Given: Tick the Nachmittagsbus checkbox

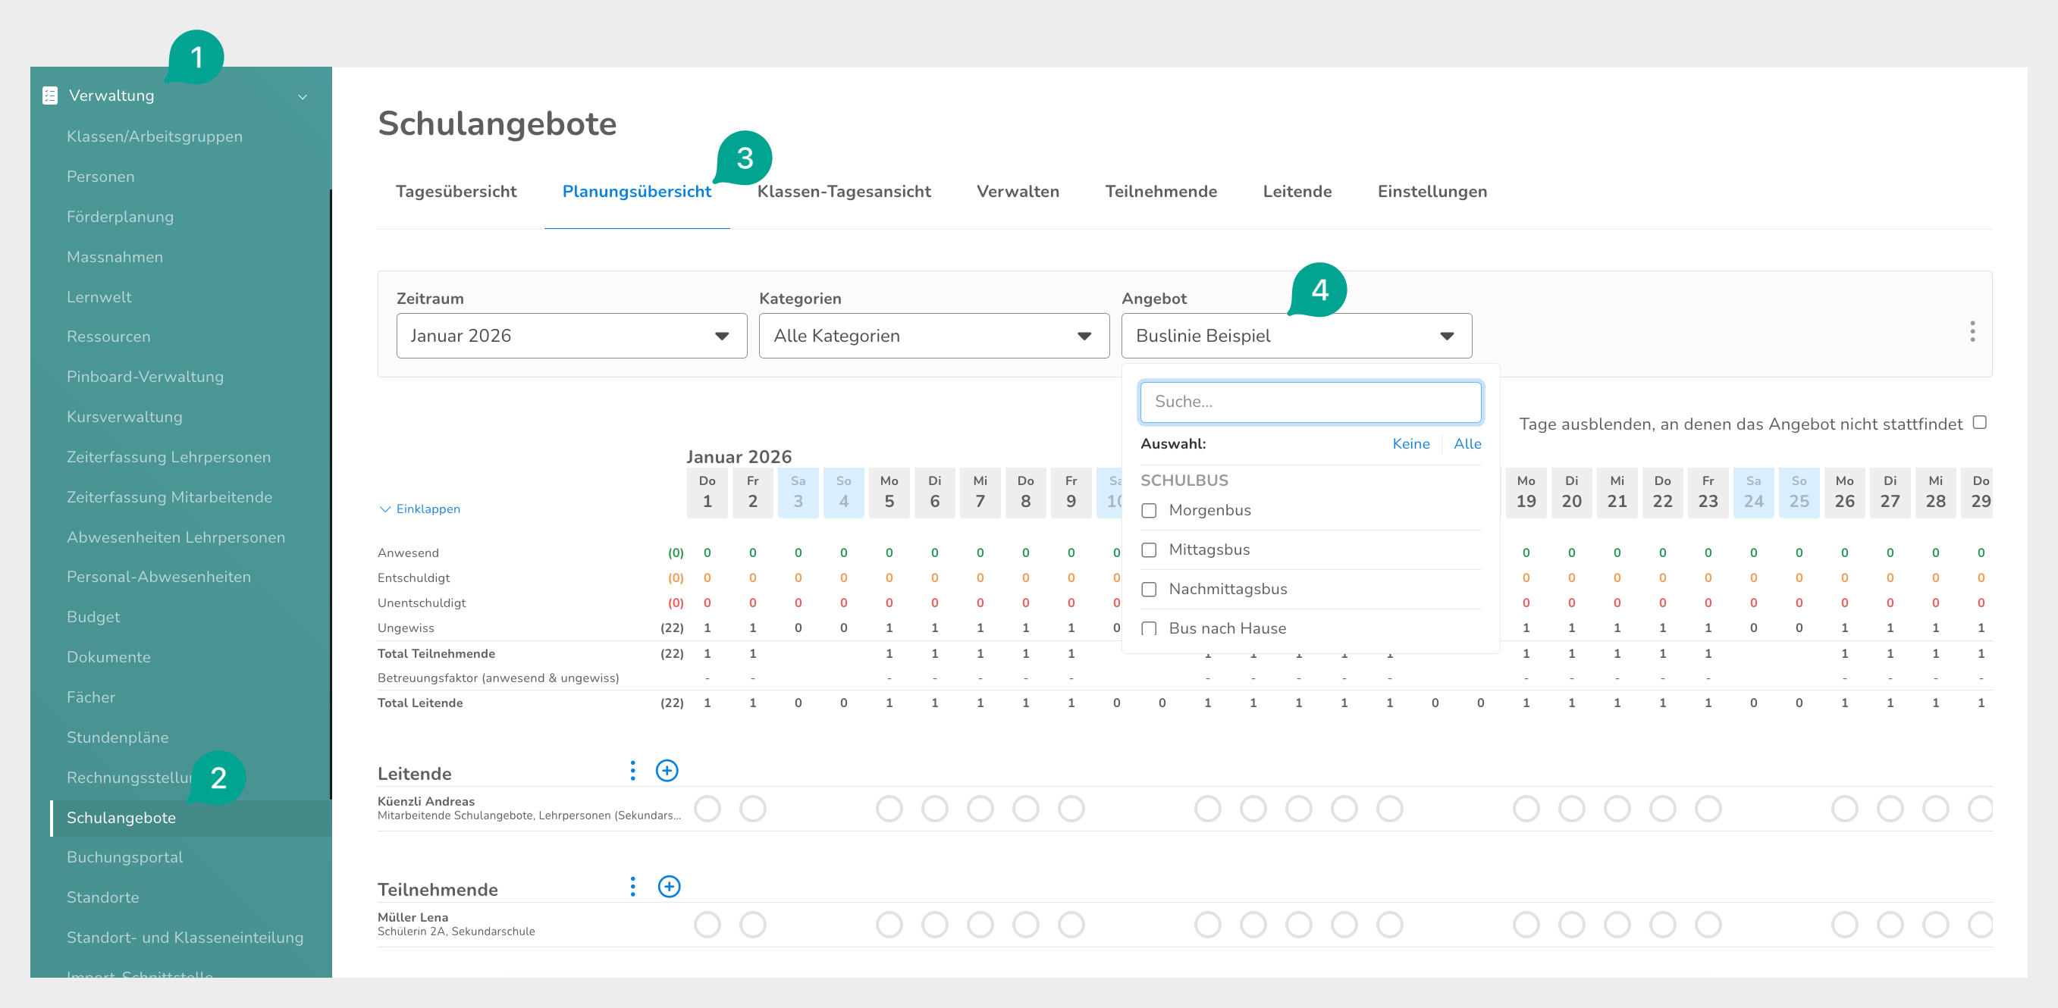Looking at the screenshot, I should [1148, 590].
